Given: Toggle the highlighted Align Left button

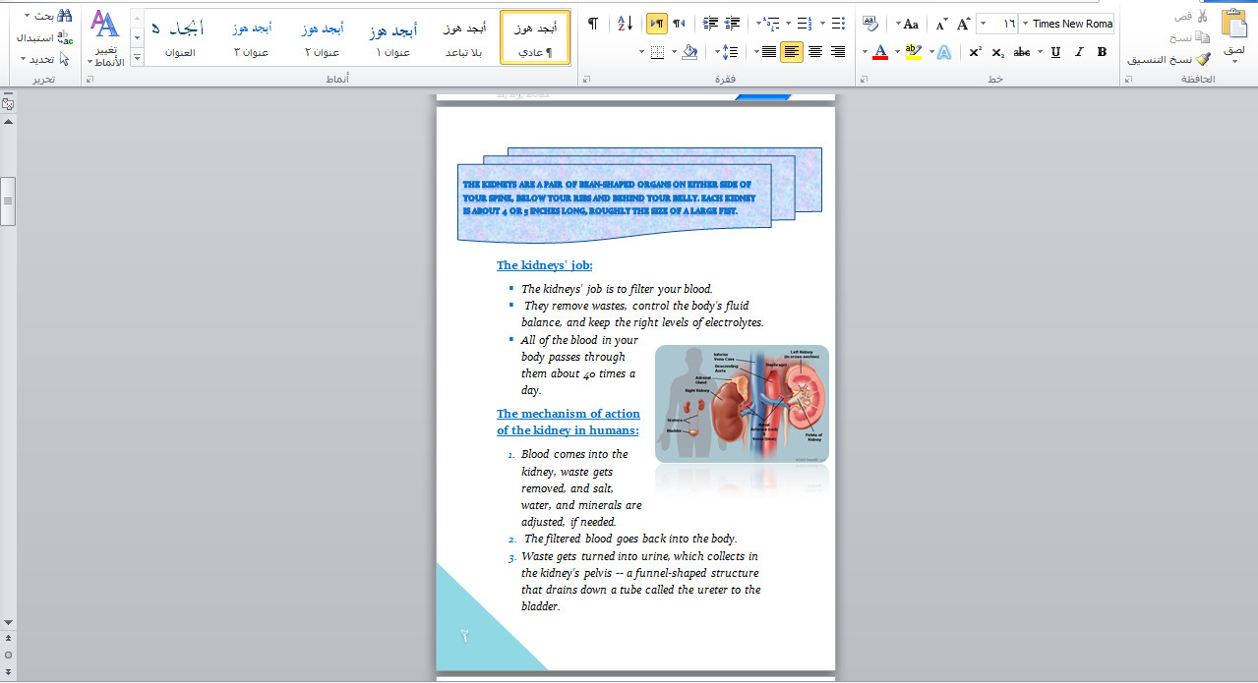Looking at the screenshot, I should pyautogui.click(x=792, y=52).
